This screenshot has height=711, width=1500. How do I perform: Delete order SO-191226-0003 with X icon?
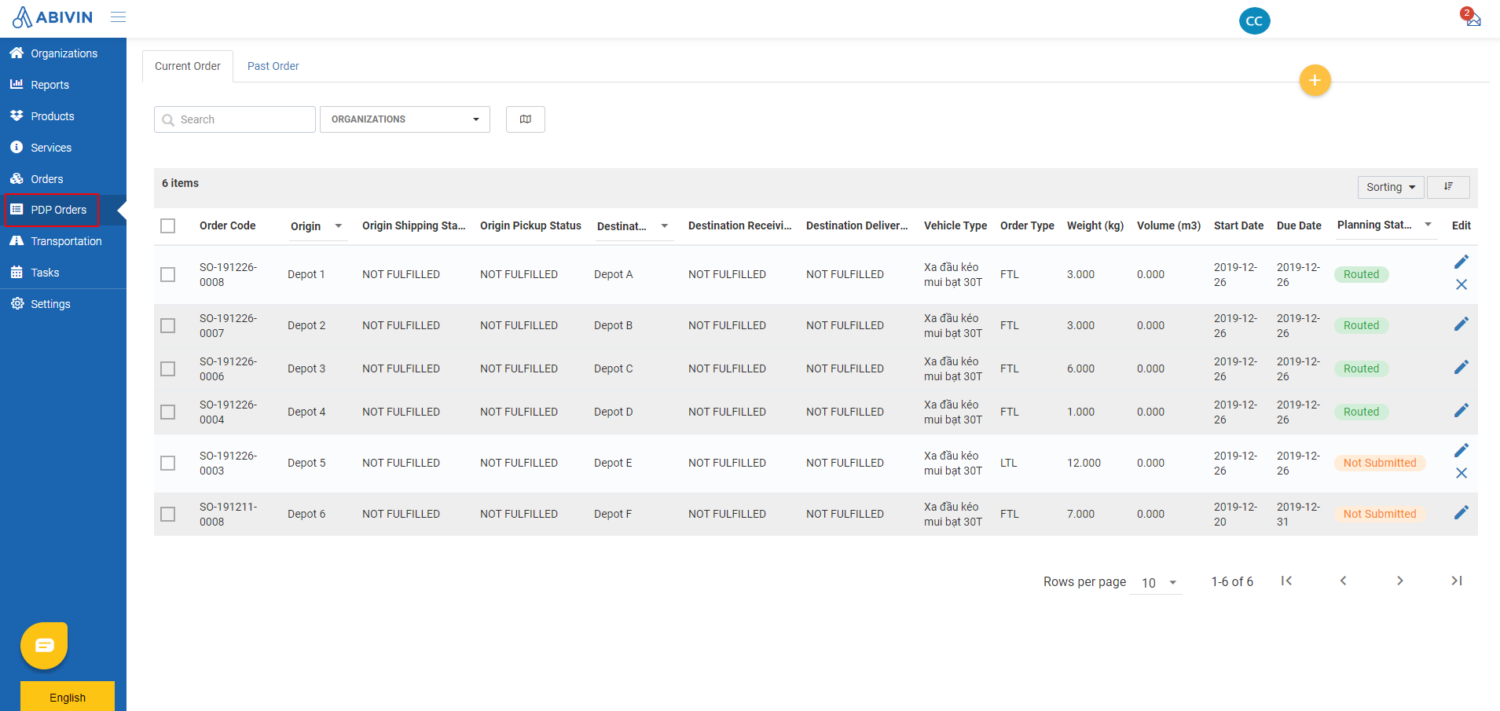pyautogui.click(x=1461, y=473)
